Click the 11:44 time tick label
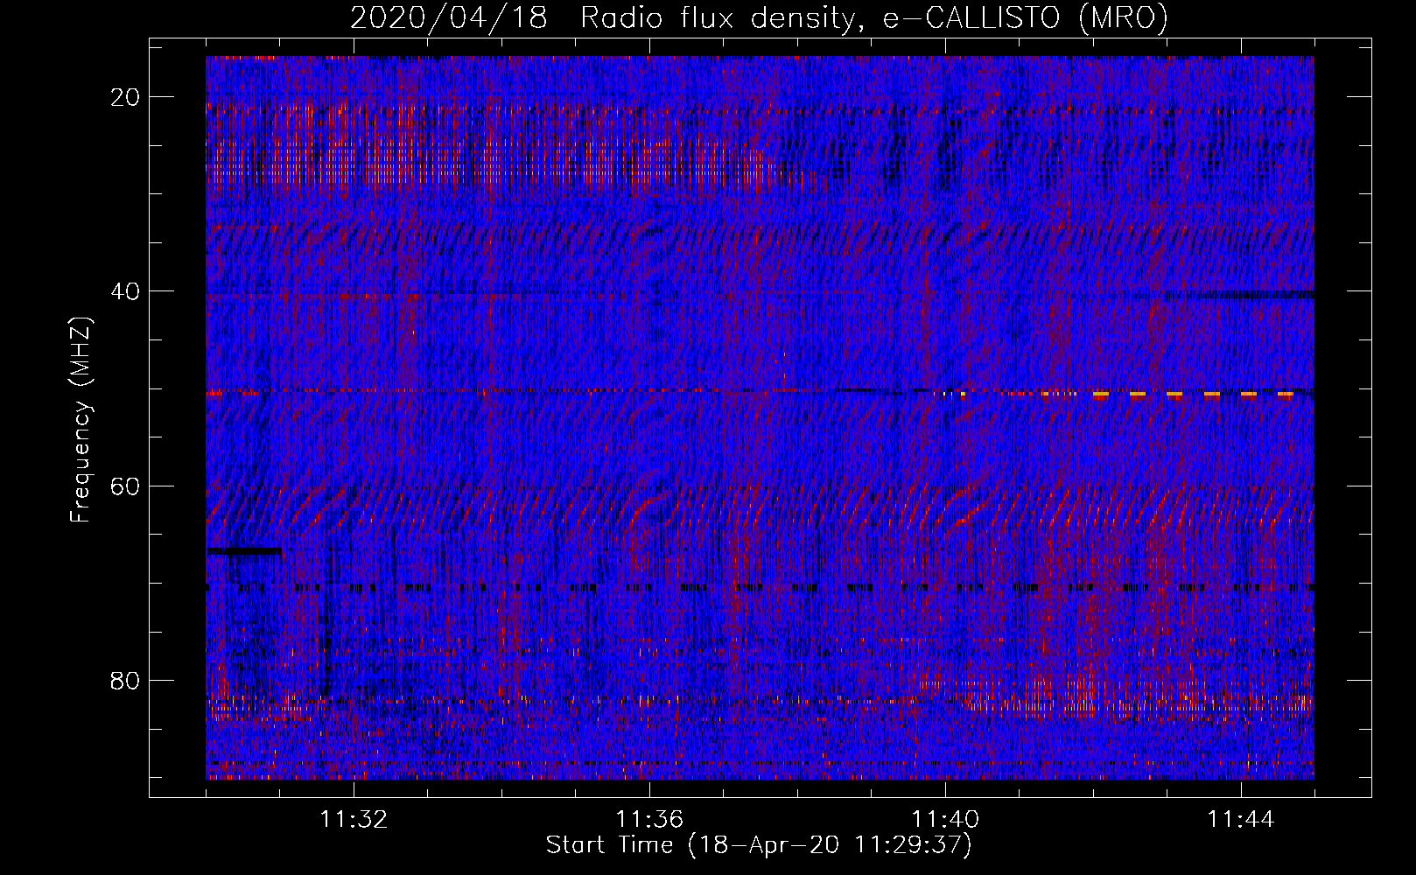This screenshot has width=1416, height=875. (x=1241, y=820)
